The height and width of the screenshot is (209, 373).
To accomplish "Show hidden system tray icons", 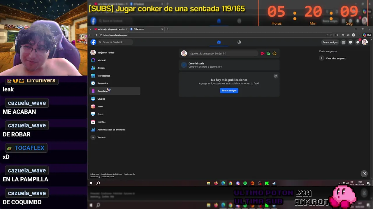I will coord(340,183).
